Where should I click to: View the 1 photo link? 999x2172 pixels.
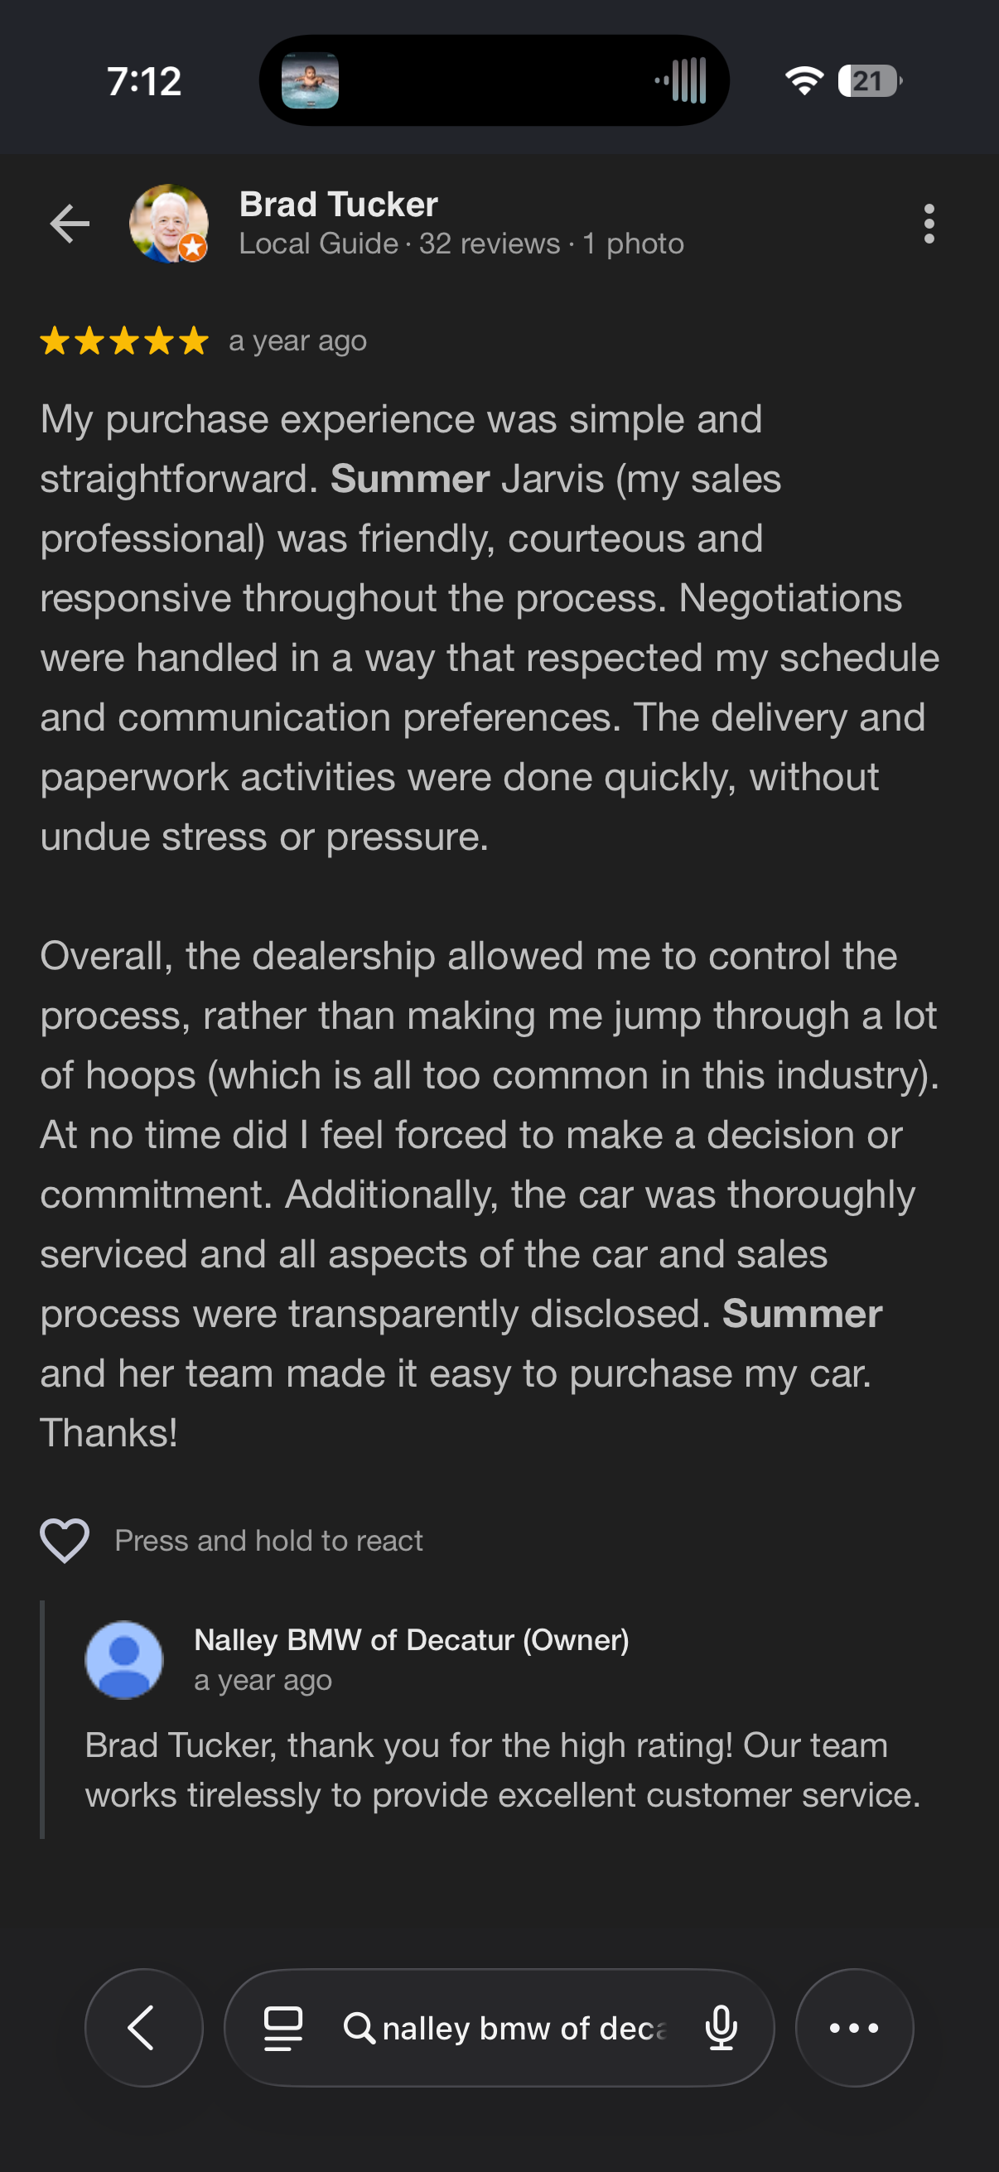tap(633, 244)
